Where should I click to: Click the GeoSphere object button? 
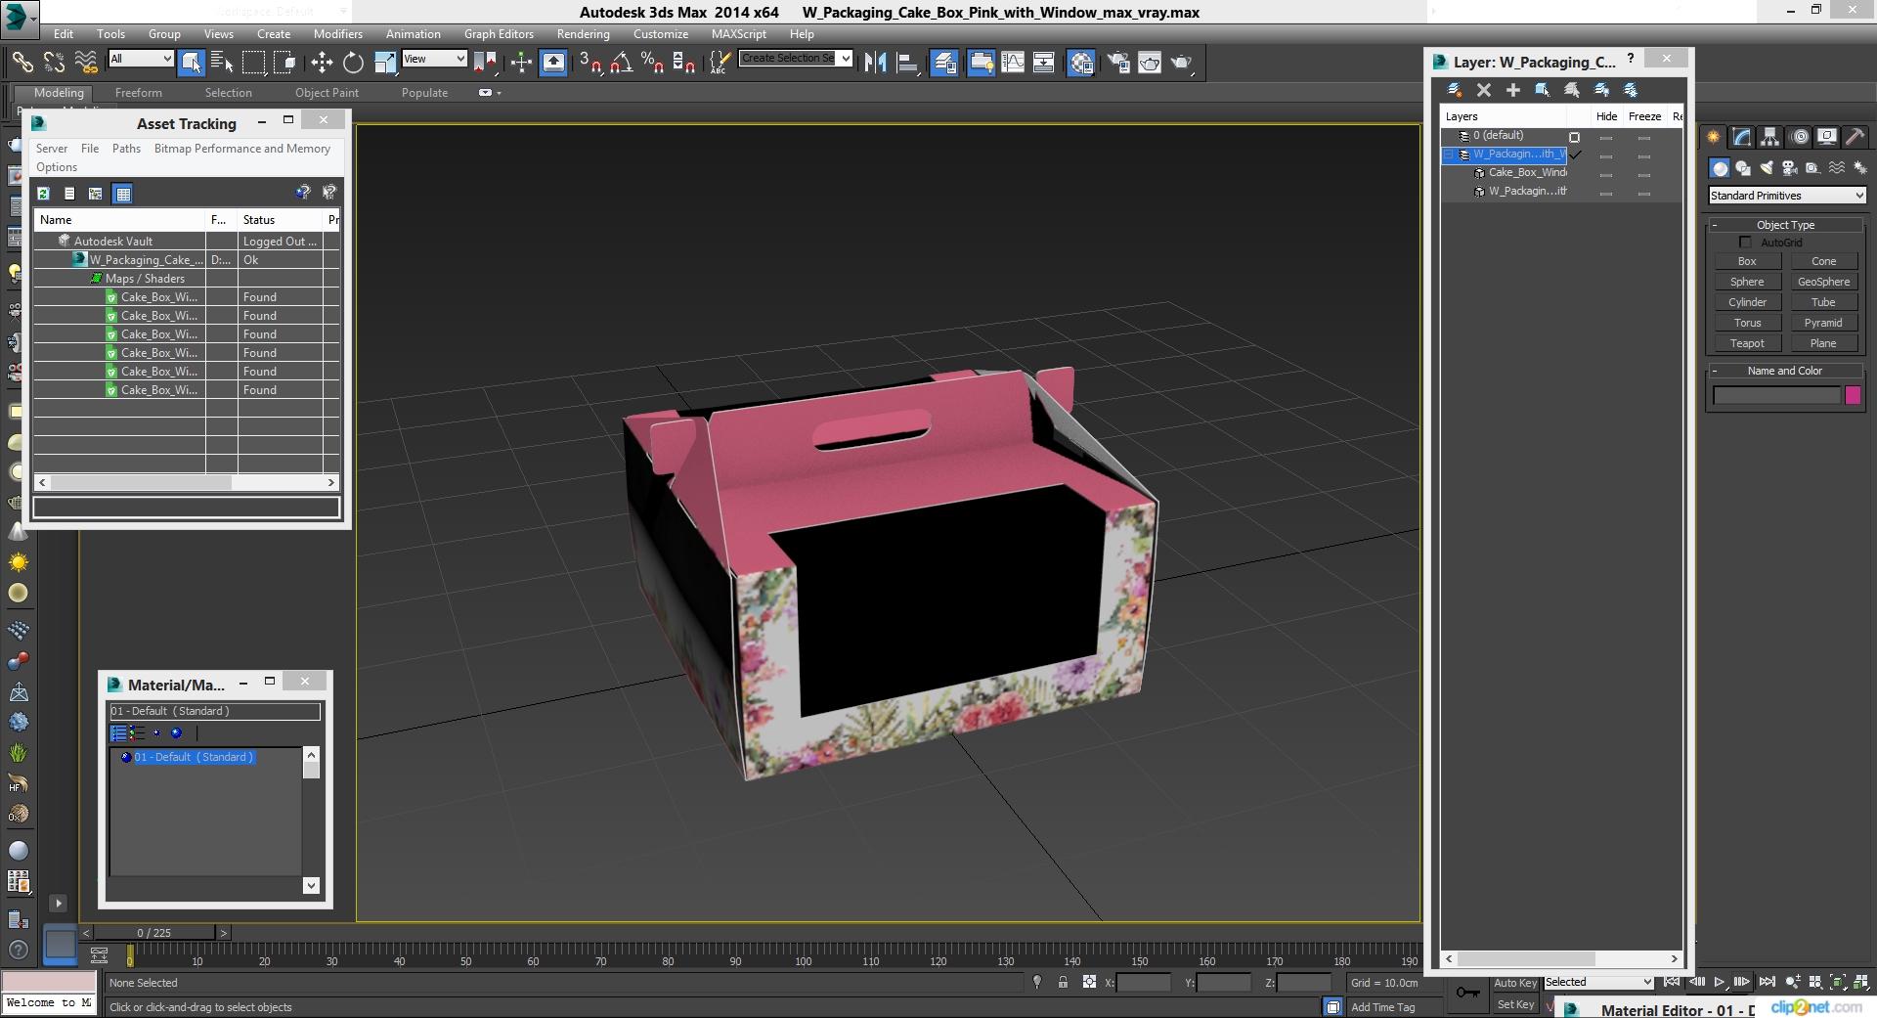coord(1823,282)
